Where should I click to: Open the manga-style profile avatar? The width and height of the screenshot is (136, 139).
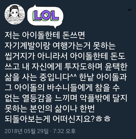click(15, 14)
